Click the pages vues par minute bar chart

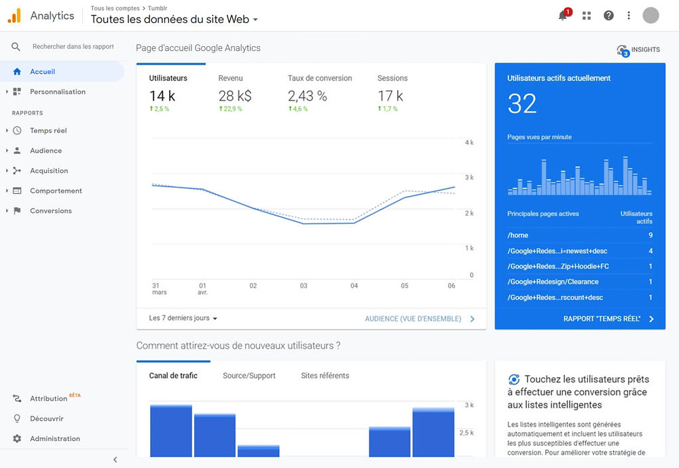pyautogui.click(x=580, y=175)
